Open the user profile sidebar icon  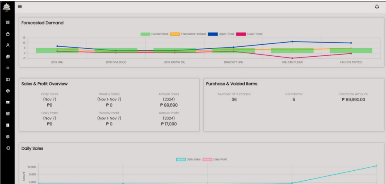click(7, 45)
